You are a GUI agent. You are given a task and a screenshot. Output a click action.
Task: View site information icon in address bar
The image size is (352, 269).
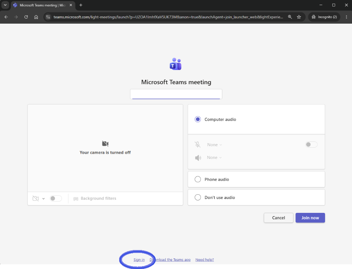[x=48, y=17]
